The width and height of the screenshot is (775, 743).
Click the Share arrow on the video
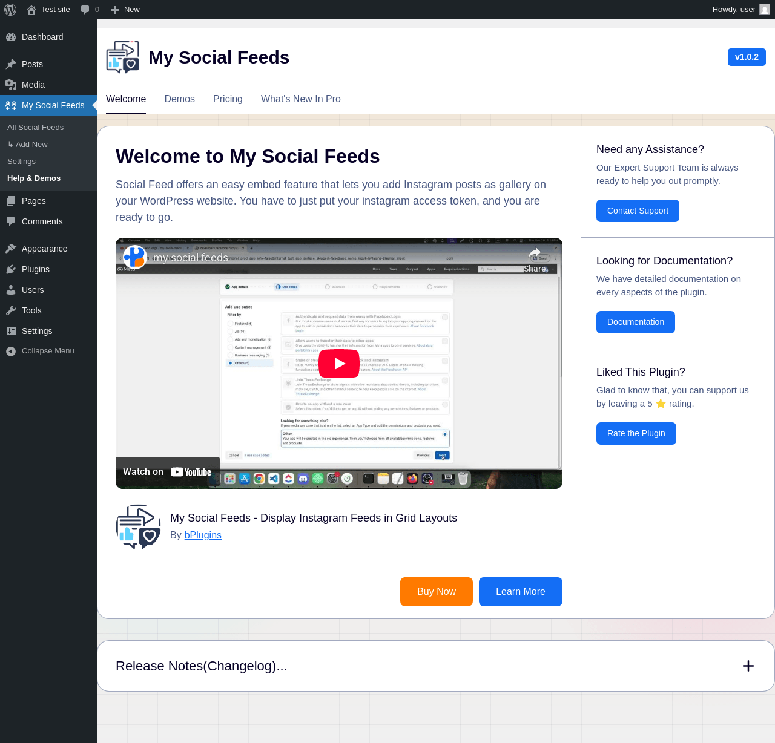coord(535,253)
